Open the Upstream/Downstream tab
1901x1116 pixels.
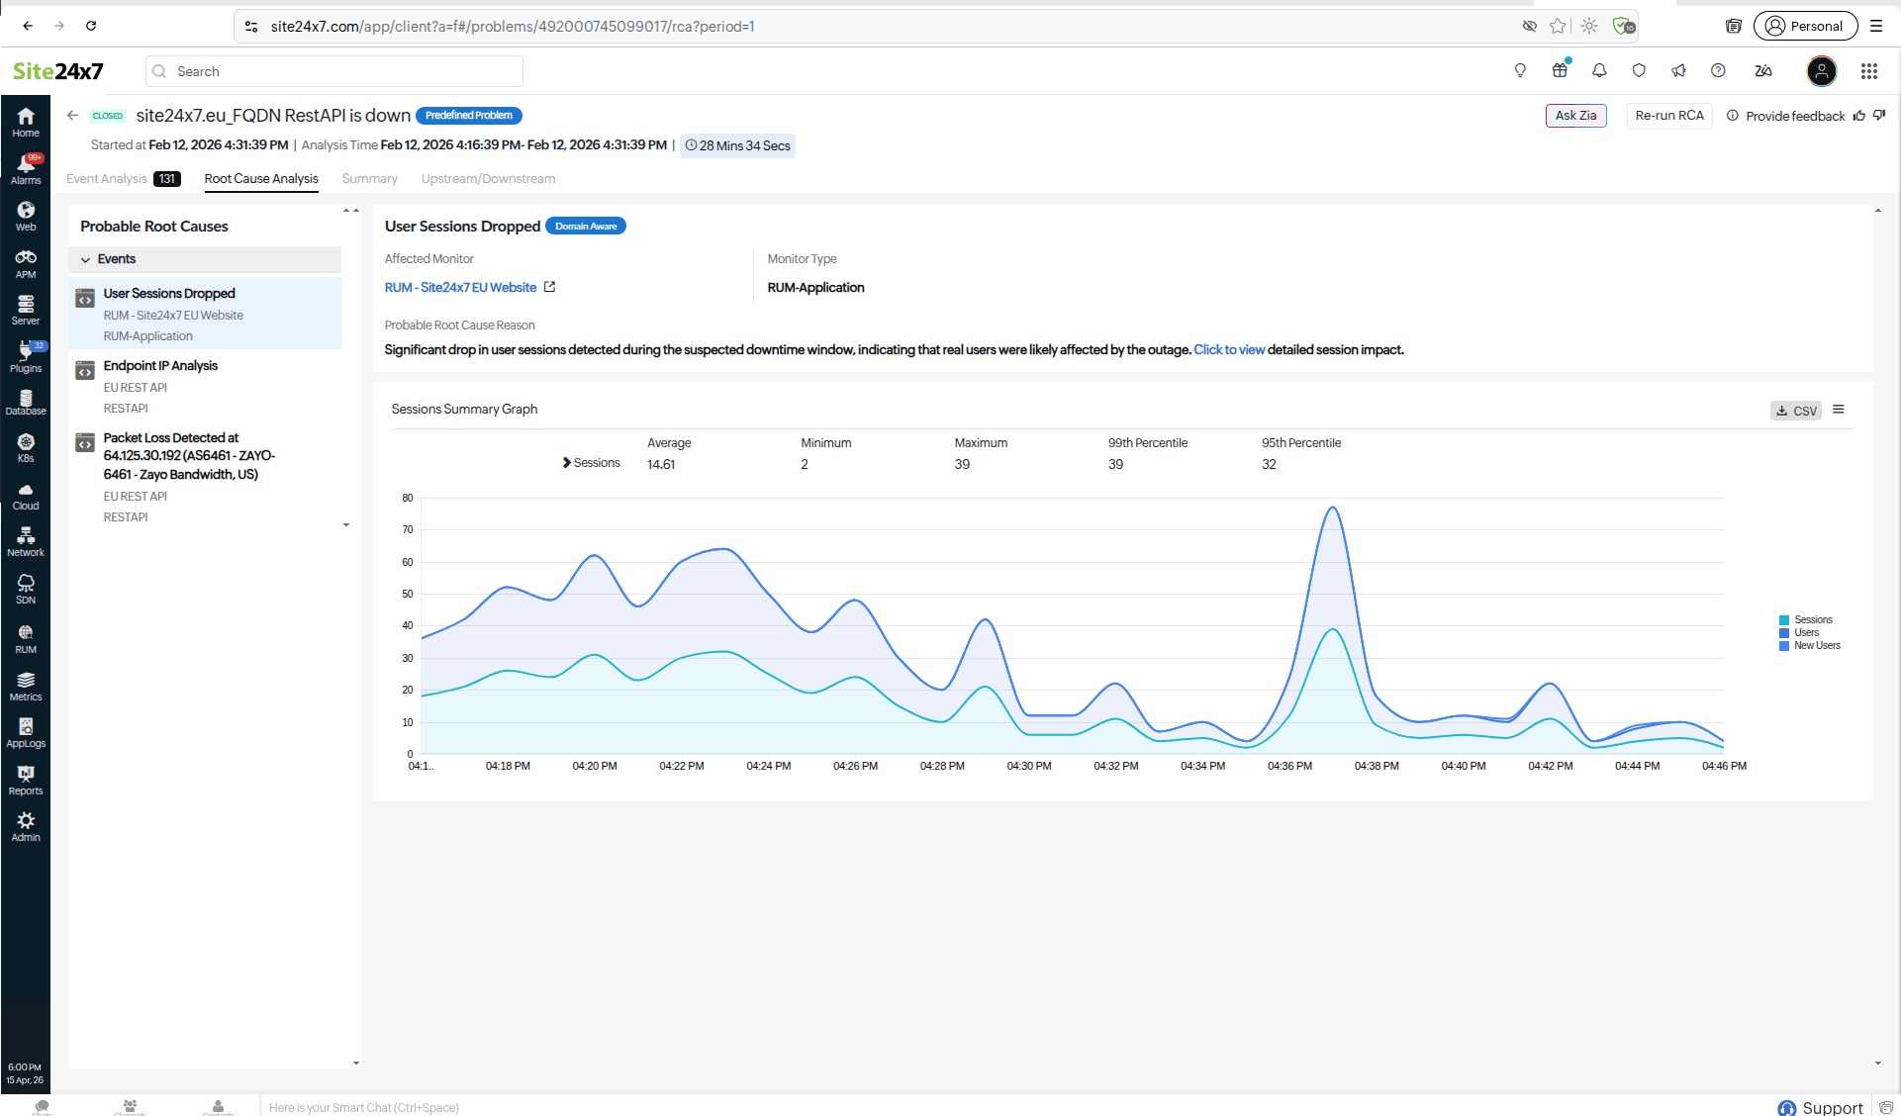click(488, 179)
